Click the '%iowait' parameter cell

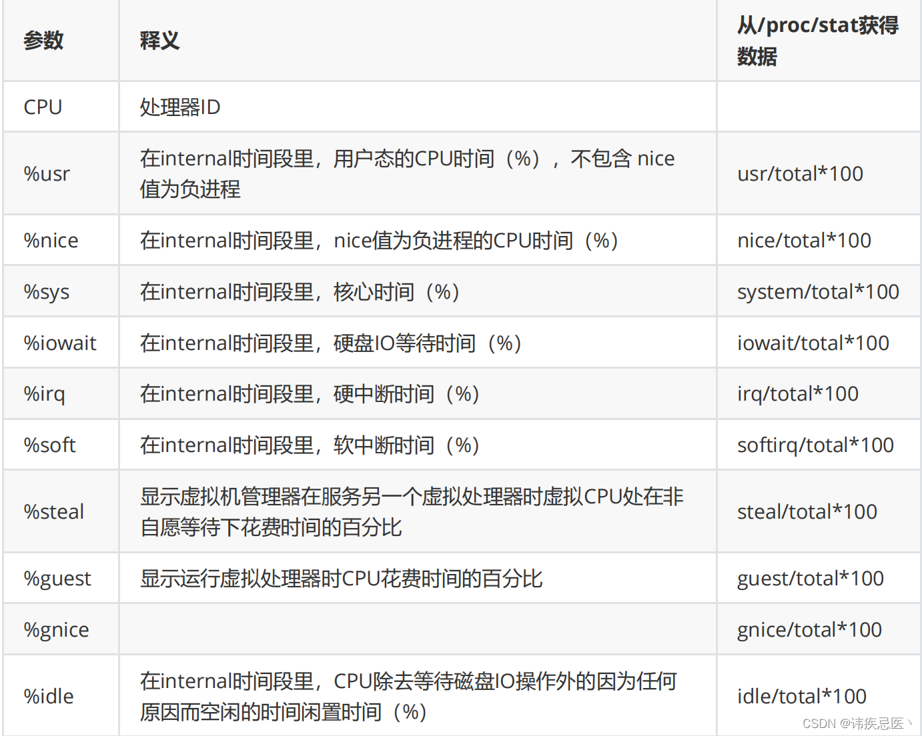pos(60,343)
